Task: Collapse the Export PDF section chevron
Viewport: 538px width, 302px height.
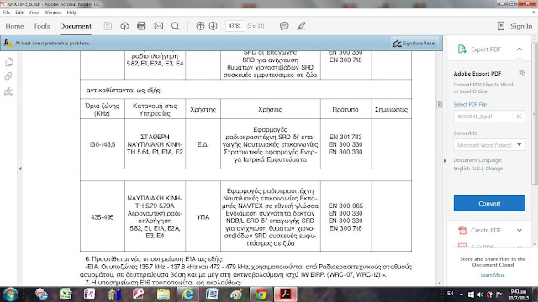Action: [x=520, y=49]
